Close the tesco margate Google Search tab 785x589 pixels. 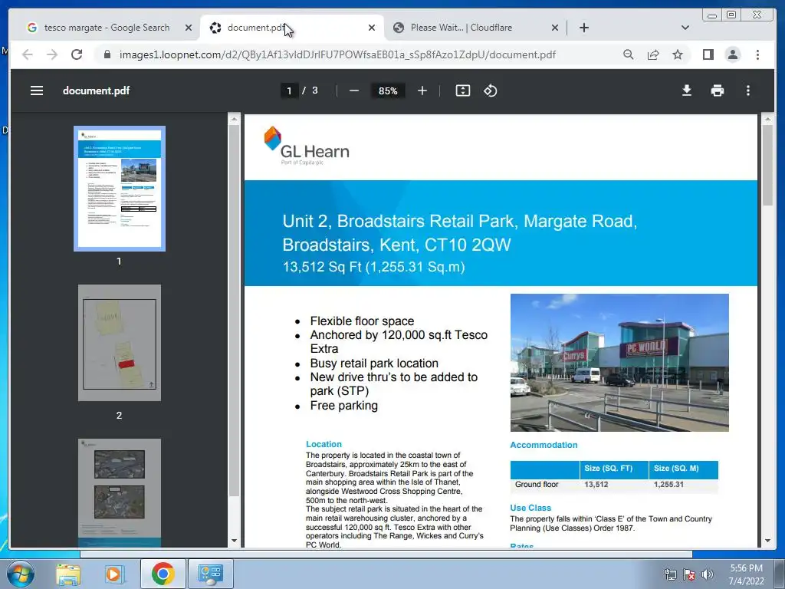189,28
